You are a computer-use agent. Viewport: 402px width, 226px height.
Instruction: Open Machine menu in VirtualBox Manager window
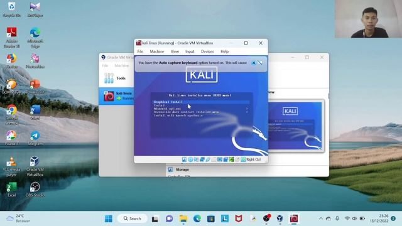[121, 66]
